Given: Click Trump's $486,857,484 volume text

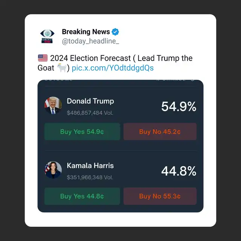Looking at the screenshot, I should (x=90, y=113).
